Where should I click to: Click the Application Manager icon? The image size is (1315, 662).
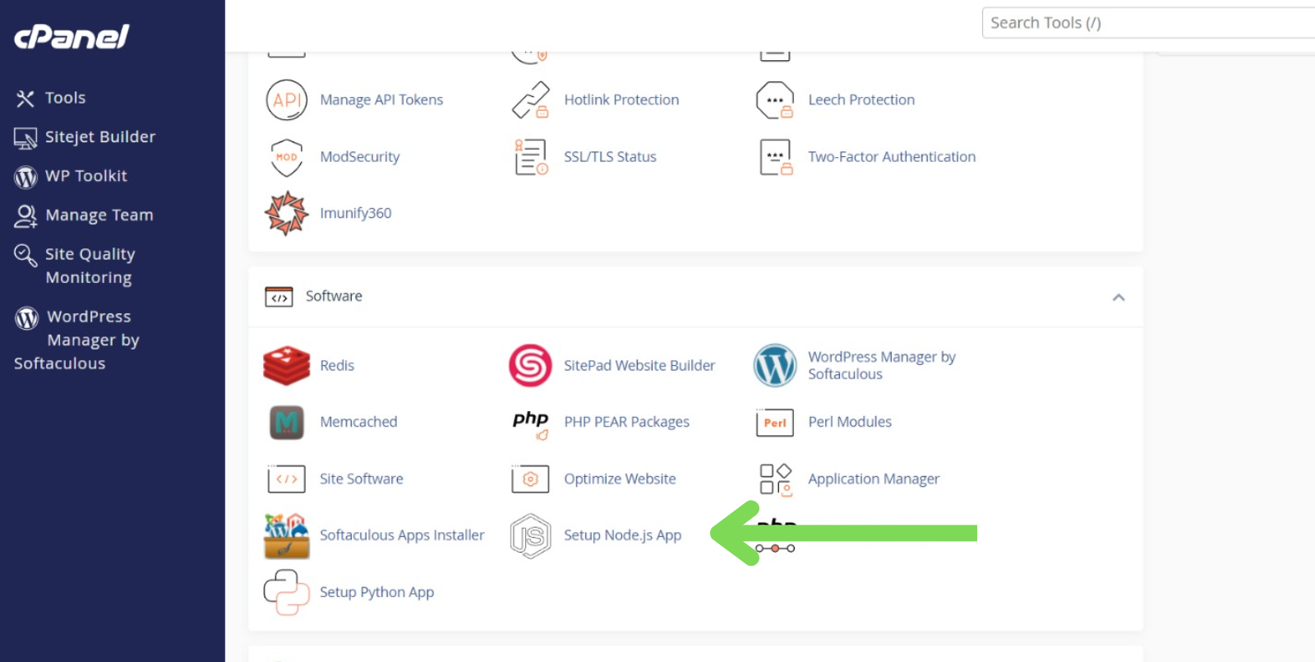774,479
